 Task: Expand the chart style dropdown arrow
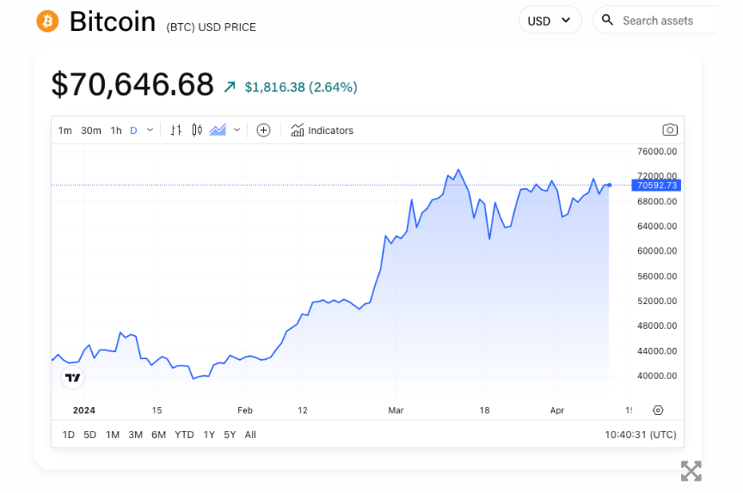tap(236, 131)
